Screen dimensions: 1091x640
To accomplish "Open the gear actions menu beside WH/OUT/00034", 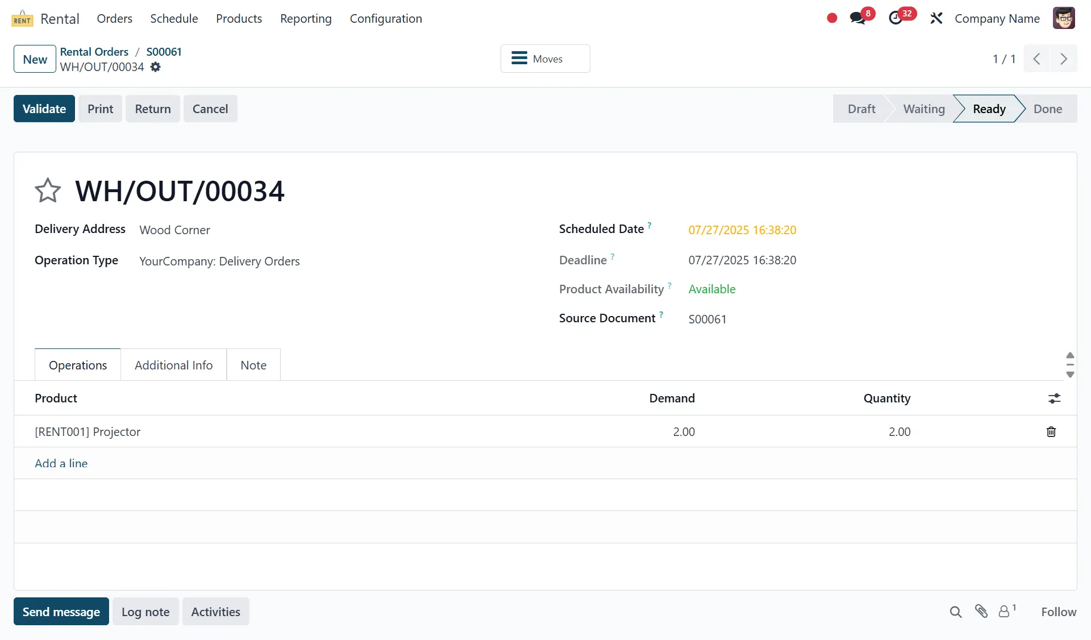I will [x=156, y=67].
